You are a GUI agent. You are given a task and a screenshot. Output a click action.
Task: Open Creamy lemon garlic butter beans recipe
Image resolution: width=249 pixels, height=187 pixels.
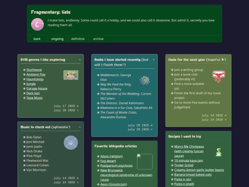[x=199, y=170]
